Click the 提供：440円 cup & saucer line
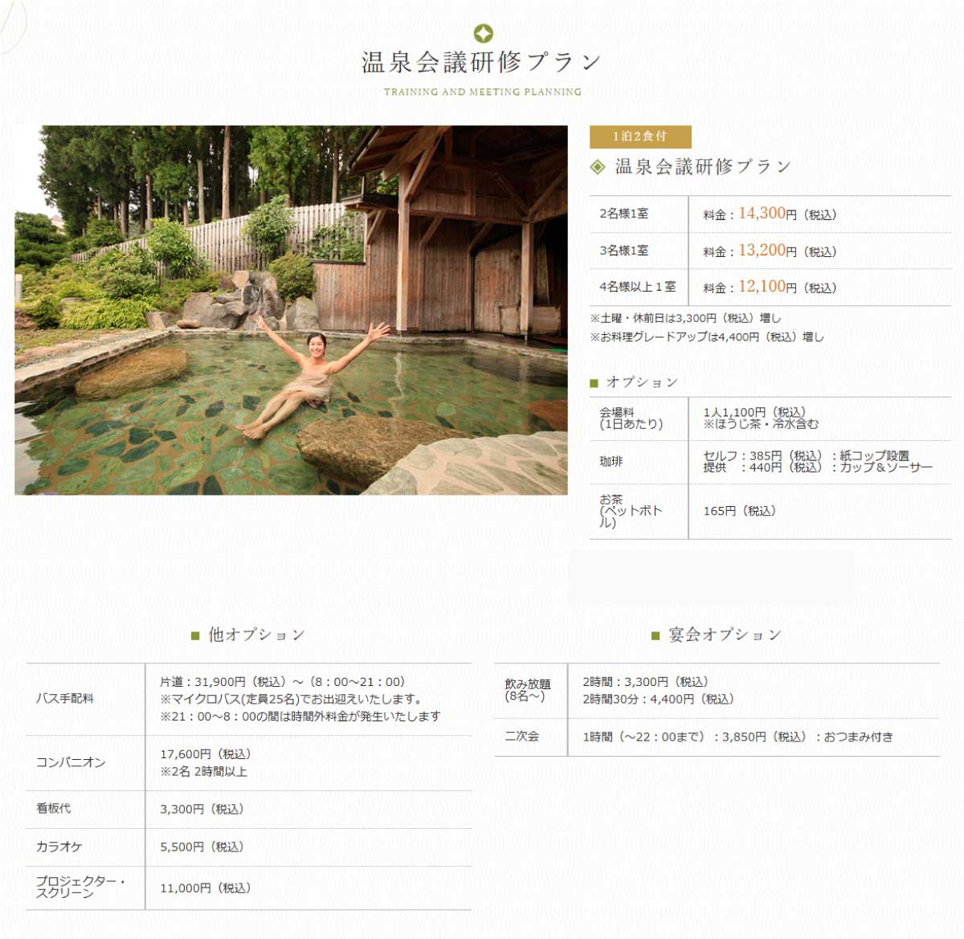The height and width of the screenshot is (939, 964). [x=818, y=467]
